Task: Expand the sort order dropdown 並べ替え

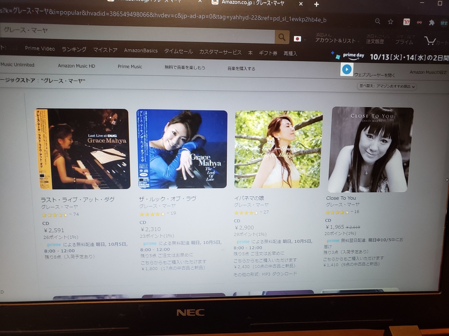Action: click(x=387, y=86)
